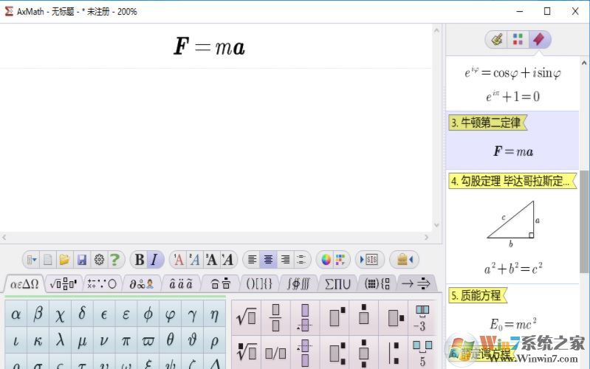Insert nth root template

pyautogui.click(x=247, y=353)
